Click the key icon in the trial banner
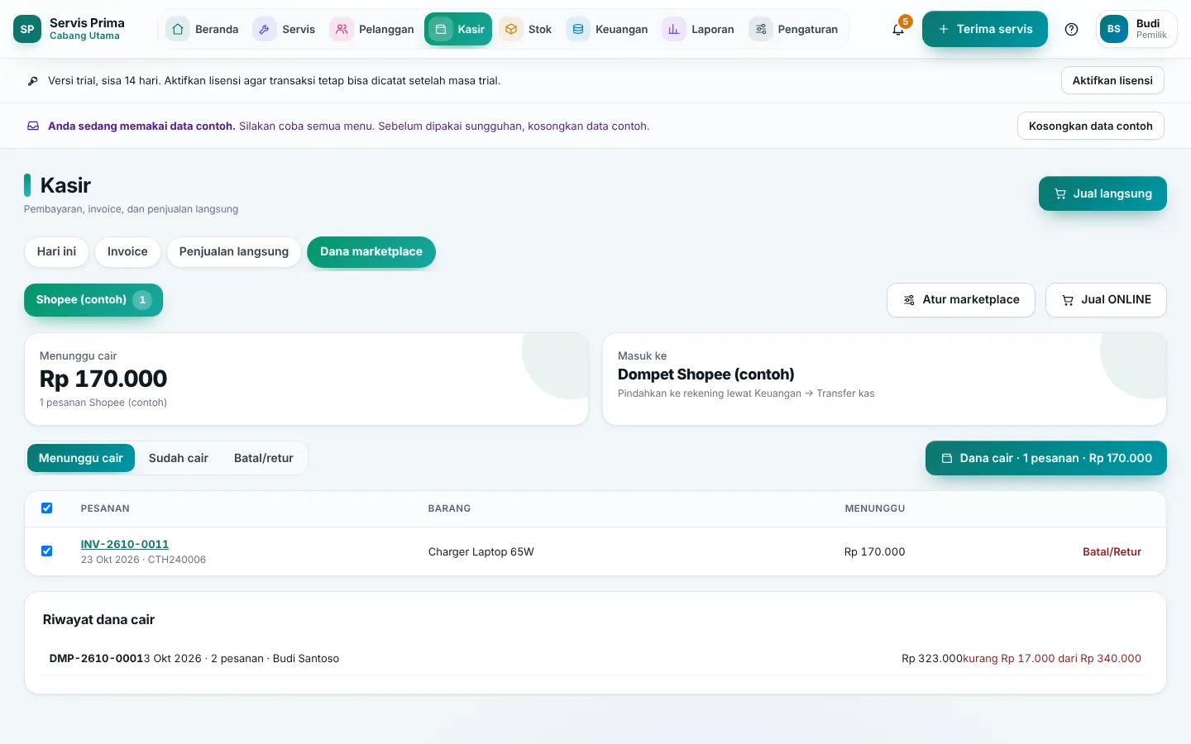The height and width of the screenshot is (744, 1191). pyautogui.click(x=33, y=81)
